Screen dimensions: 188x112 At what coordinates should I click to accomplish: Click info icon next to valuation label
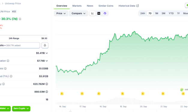point(8,61)
